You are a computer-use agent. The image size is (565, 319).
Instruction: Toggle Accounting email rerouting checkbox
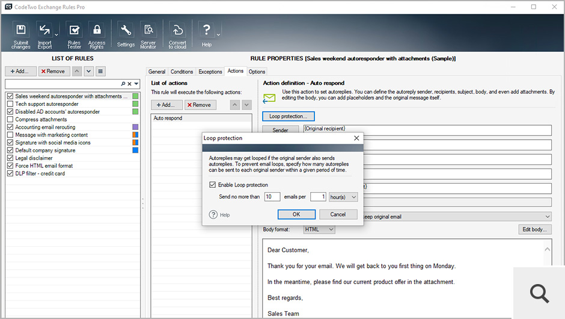point(10,127)
